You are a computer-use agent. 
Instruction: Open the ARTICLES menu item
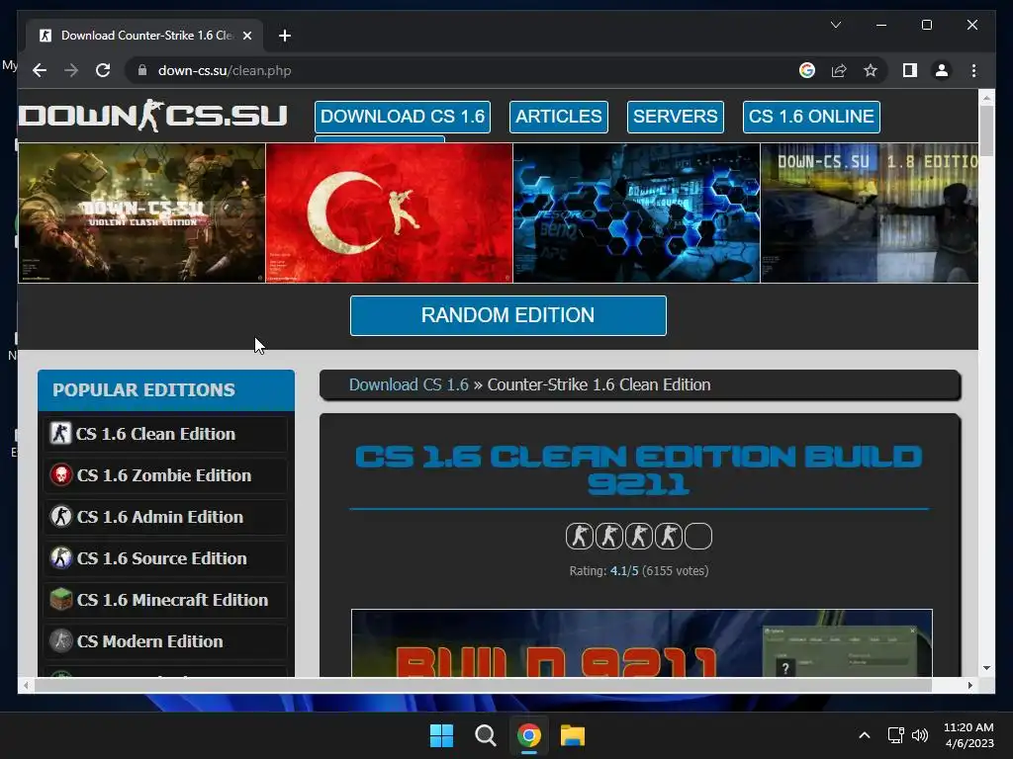pyautogui.click(x=558, y=117)
